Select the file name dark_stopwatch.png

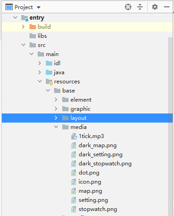[105, 164]
